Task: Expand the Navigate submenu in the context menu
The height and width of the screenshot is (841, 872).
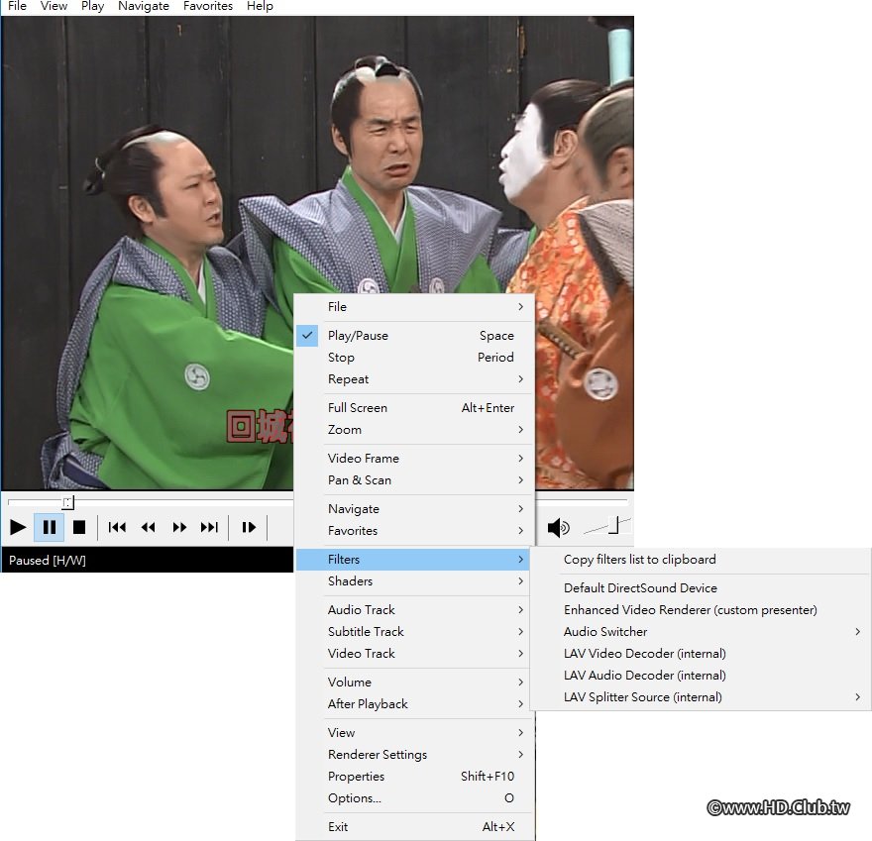Action: point(414,509)
